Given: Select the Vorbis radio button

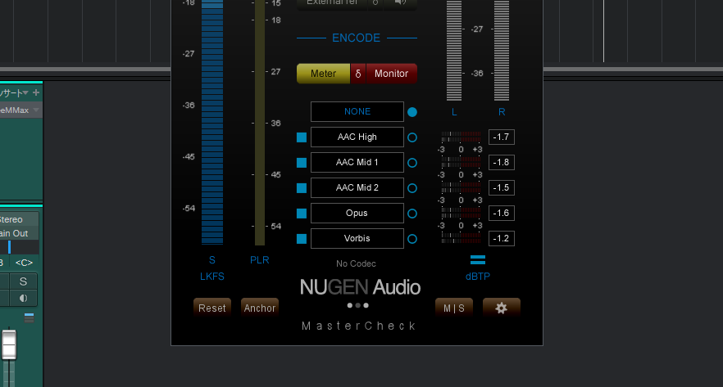Looking at the screenshot, I should click(x=412, y=238).
